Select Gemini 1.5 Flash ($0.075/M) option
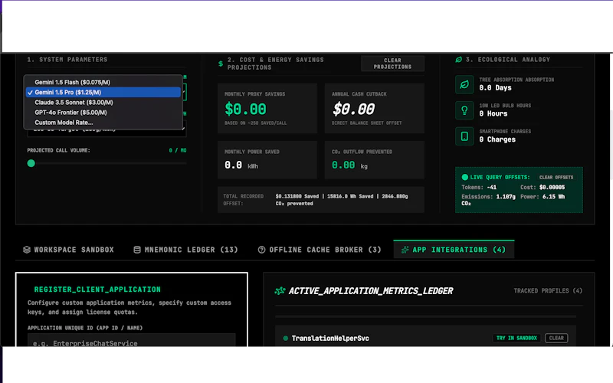Image resolution: width=613 pixels, height=383 pixels. tap(103, 82)
